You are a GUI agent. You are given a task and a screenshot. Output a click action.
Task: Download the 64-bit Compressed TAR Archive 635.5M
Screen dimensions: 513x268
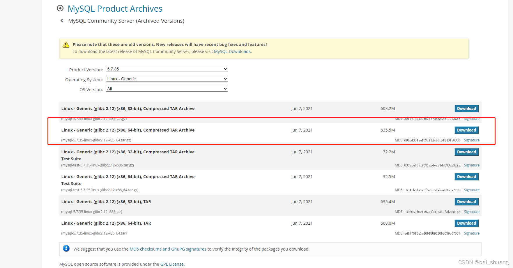click(466, 130)
